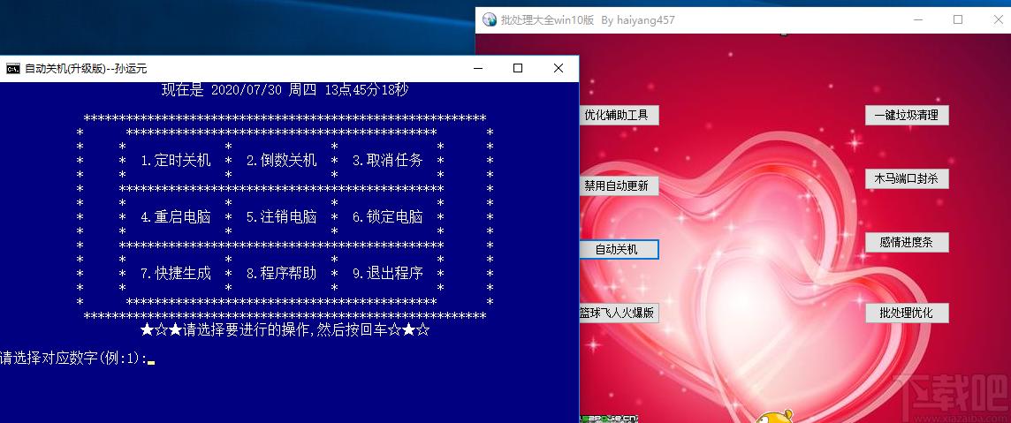1011x423 pixels.
Task: Maximize the 自动关机 console window
Action: click(x=518, y=68)
